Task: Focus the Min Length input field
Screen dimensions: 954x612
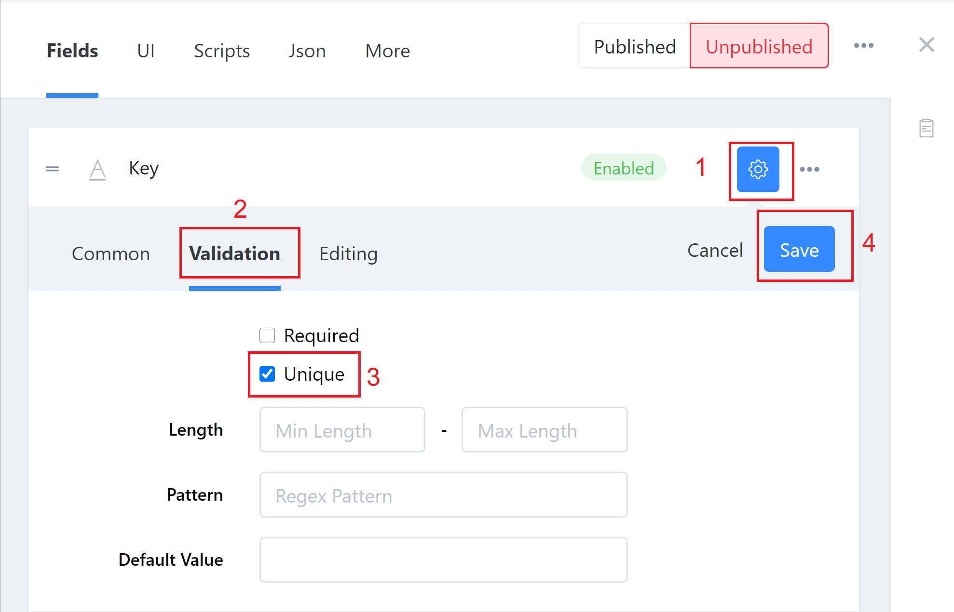Action: coord(342,430)
